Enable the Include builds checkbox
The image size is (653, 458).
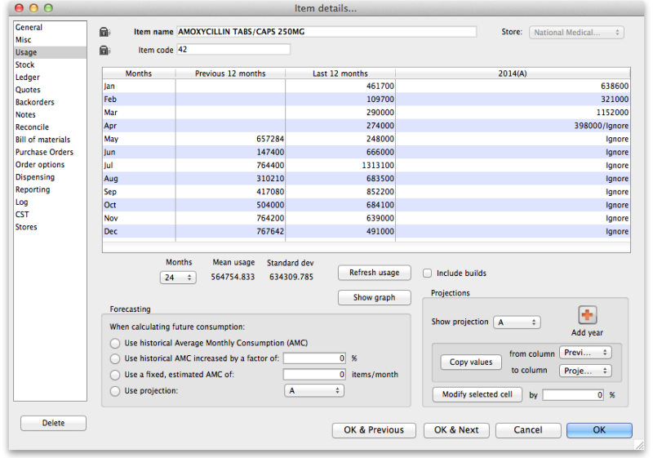(428, 273)
